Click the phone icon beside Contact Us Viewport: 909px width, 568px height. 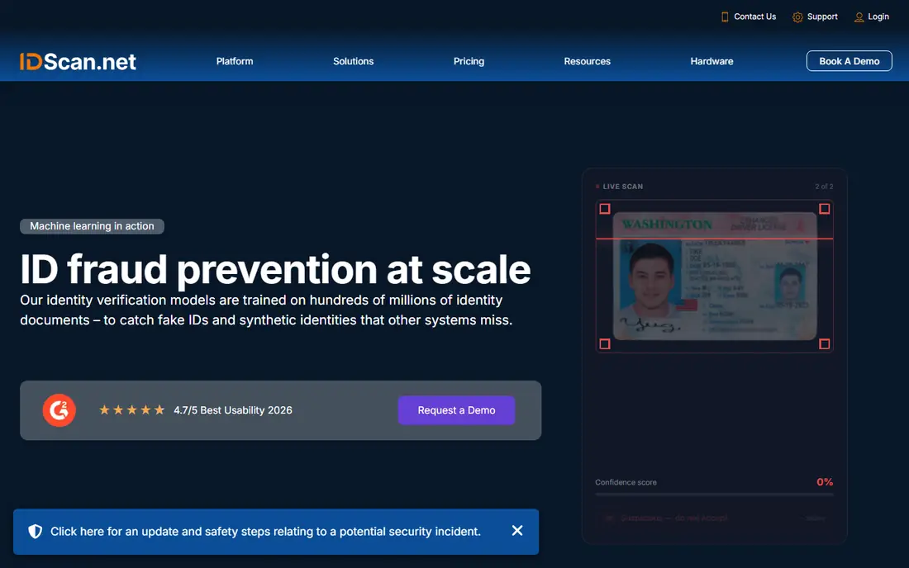725,17
